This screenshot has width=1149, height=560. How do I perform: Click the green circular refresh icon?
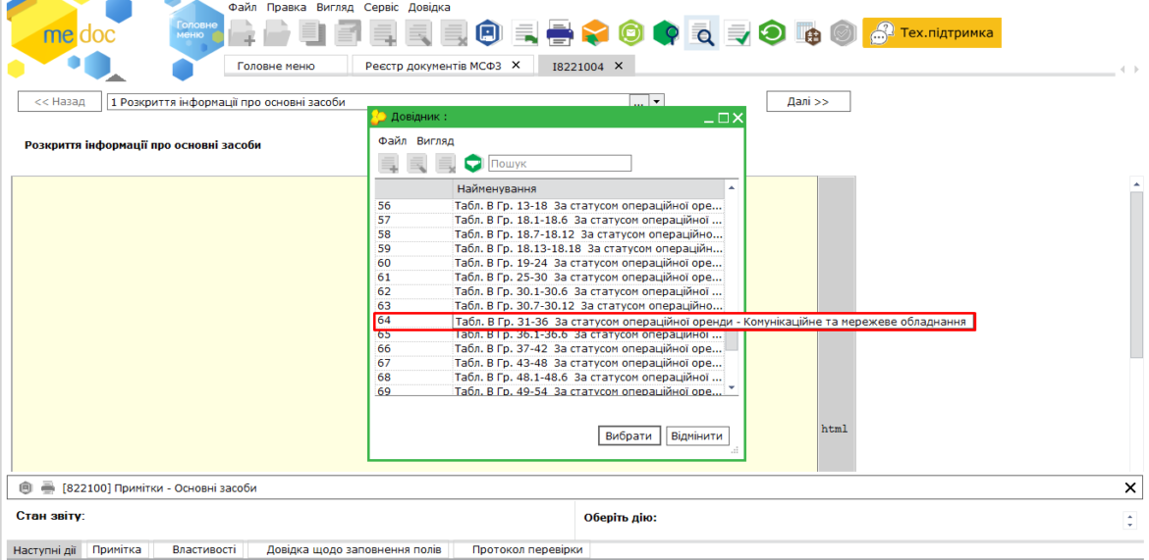click(772, 33)
